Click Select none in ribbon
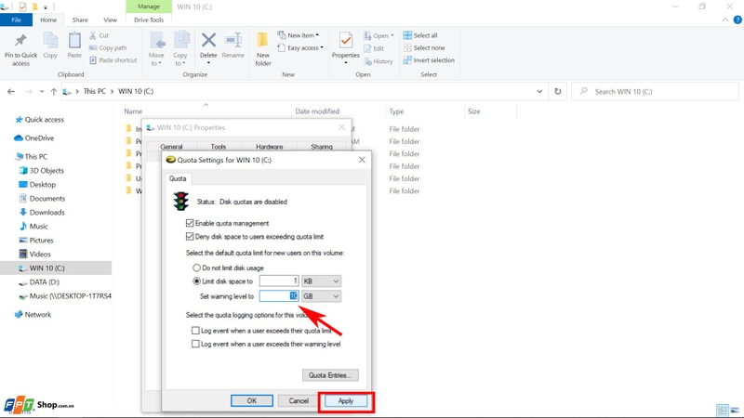 (424, 48)
